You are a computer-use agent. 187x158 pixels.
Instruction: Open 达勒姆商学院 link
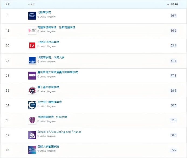click(52, 117)
